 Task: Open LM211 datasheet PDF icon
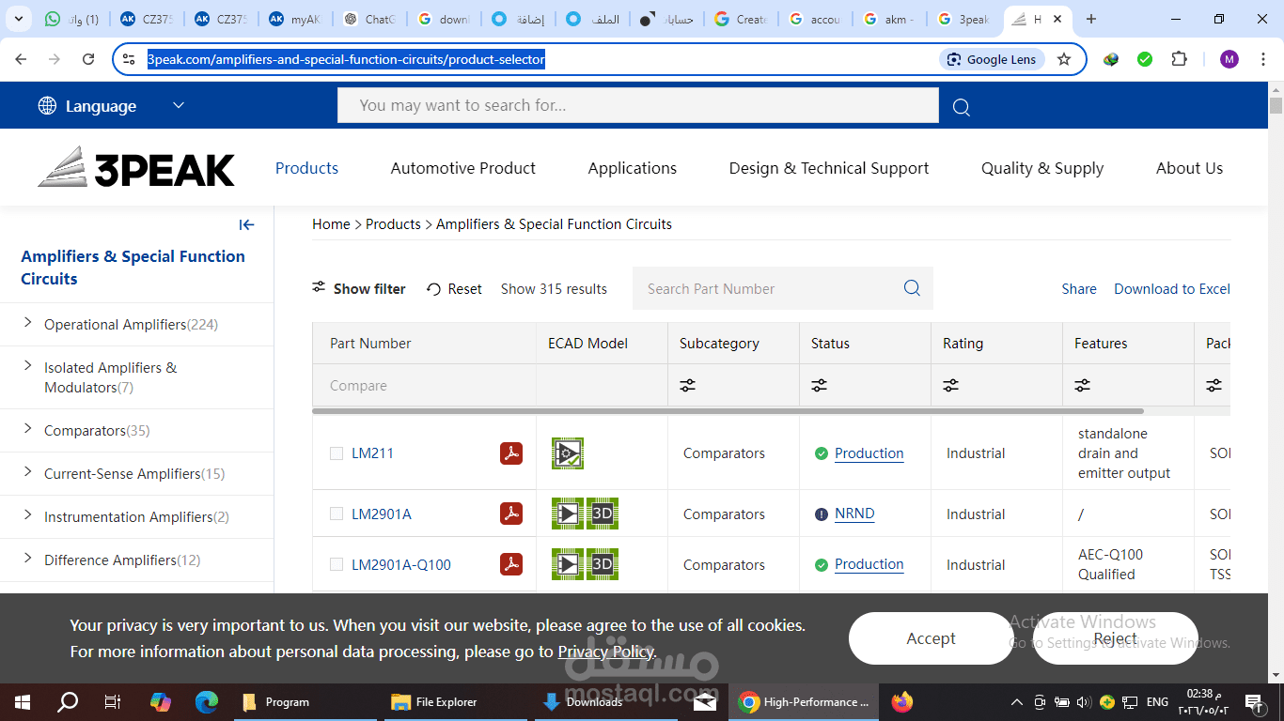point(510,453)
